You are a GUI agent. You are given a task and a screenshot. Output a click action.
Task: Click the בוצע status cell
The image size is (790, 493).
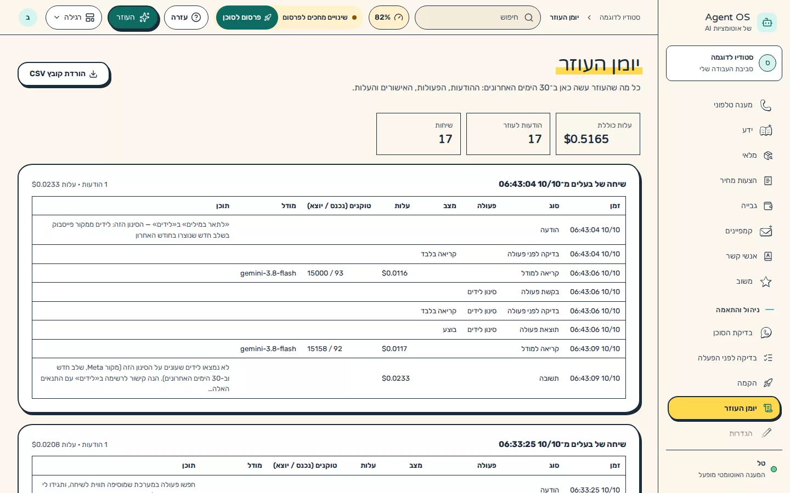pos(450,330)
